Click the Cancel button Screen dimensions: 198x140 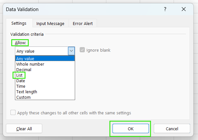click(x=172, y=129)
